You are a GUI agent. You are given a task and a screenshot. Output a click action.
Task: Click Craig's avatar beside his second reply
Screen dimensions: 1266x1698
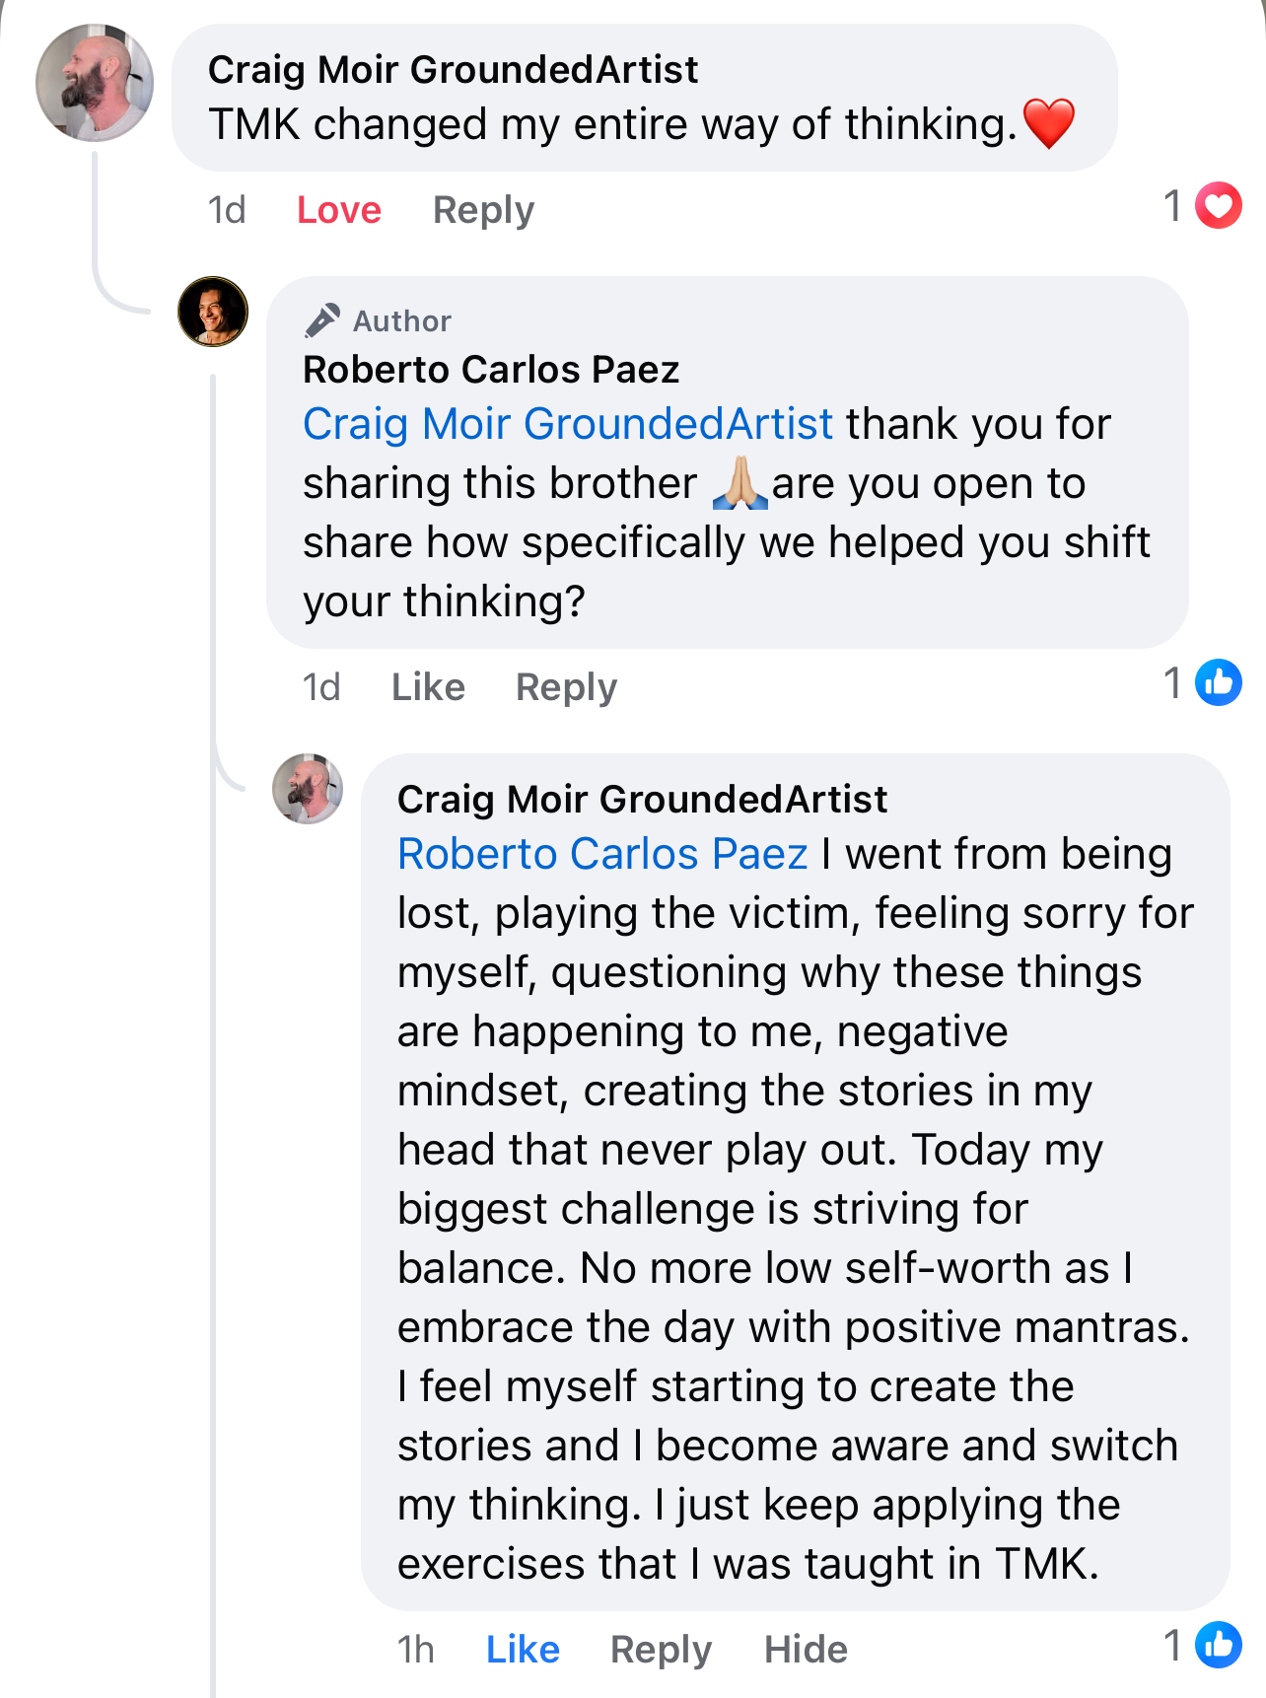click(307, 791)
